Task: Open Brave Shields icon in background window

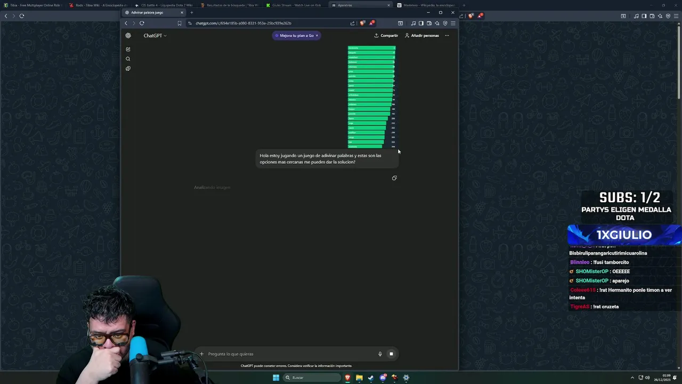Action: [470, 16]
